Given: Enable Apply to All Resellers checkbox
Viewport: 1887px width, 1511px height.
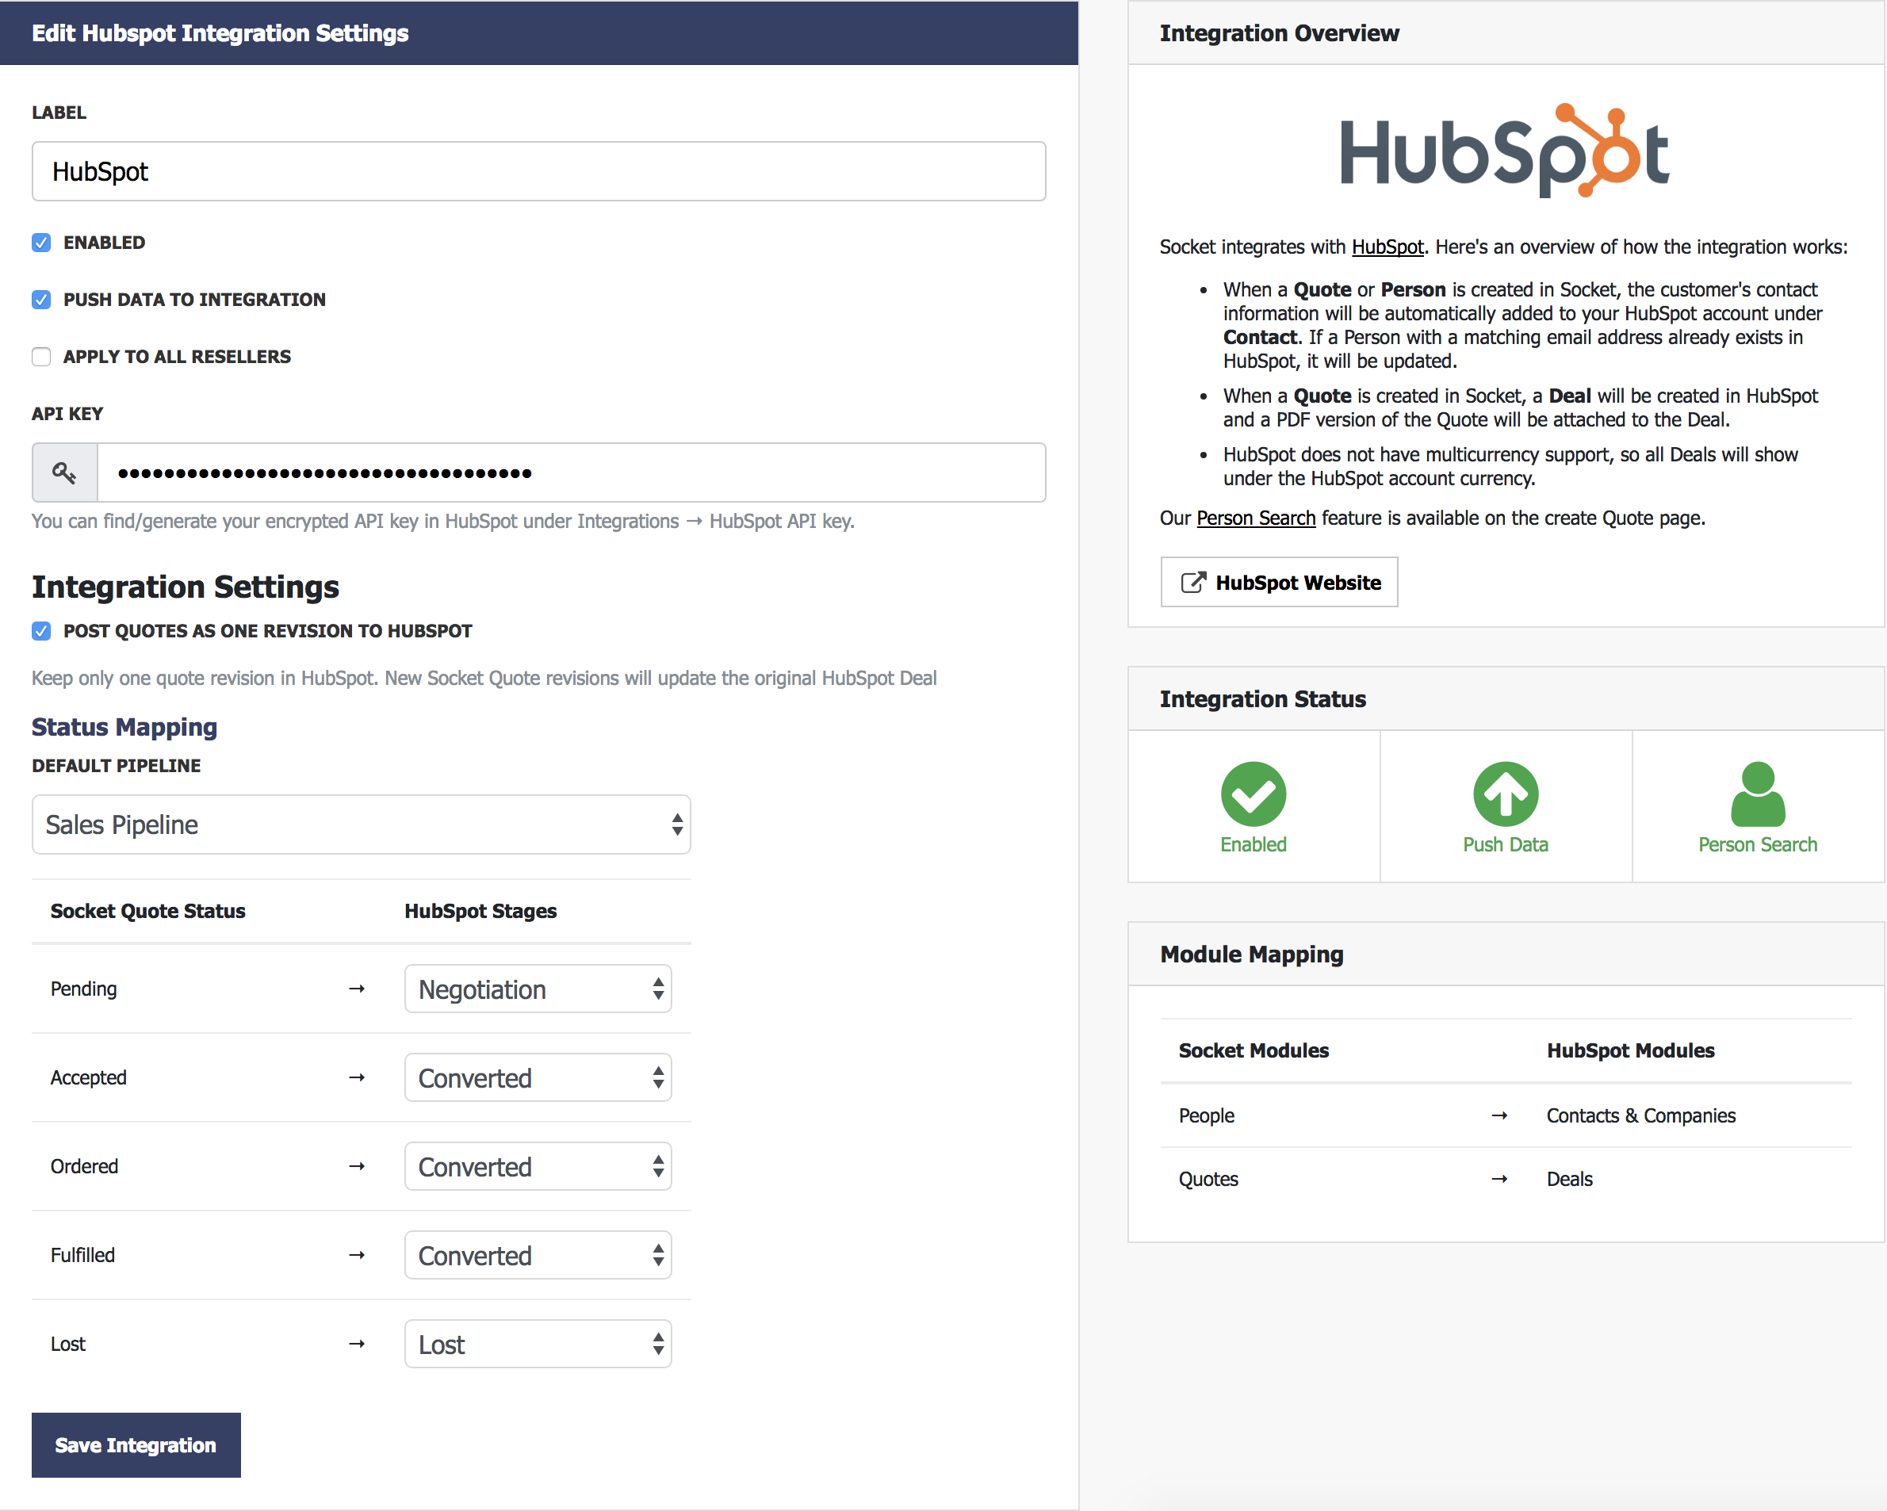Looking at the screenshot, I should pos(41,356).
